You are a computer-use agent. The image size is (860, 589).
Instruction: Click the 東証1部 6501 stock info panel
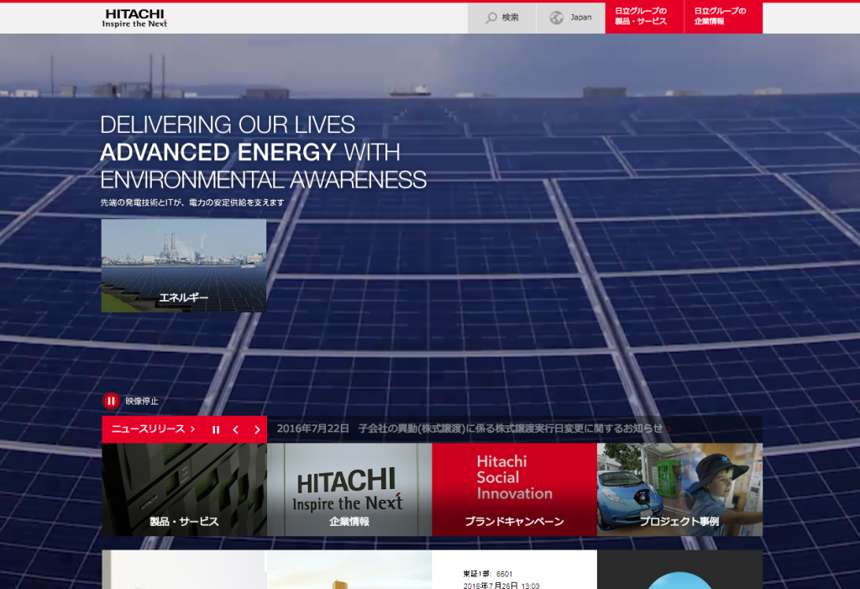tap(514, 576)
